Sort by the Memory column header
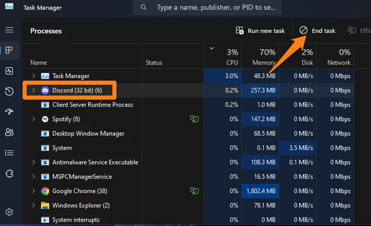 (260, 56)
